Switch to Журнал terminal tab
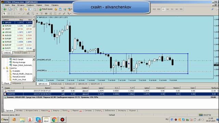219x123 pixels. coord(132,111)
